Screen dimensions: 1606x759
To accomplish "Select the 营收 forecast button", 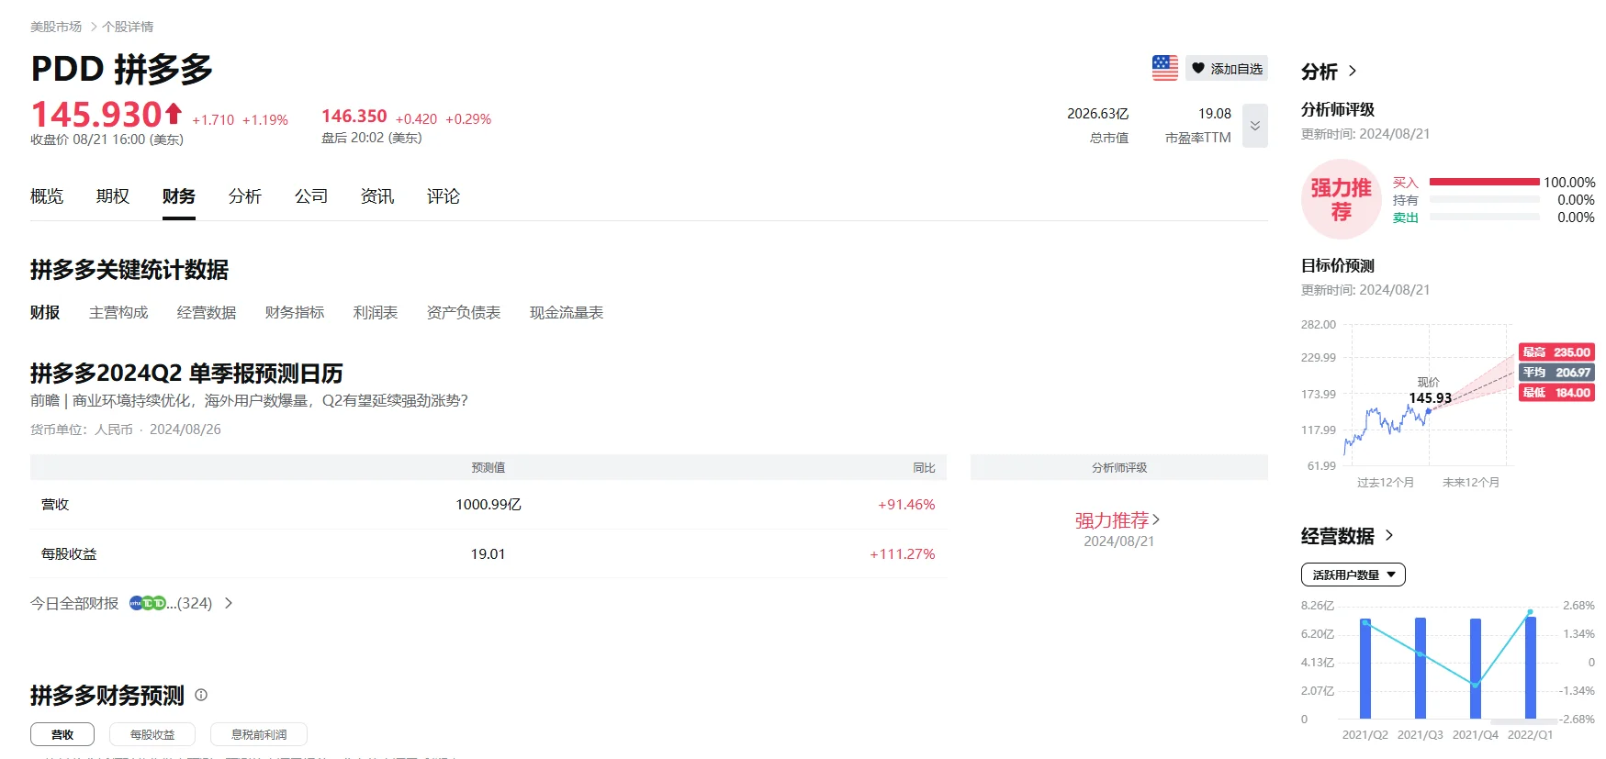I will [x=62, y=734].
